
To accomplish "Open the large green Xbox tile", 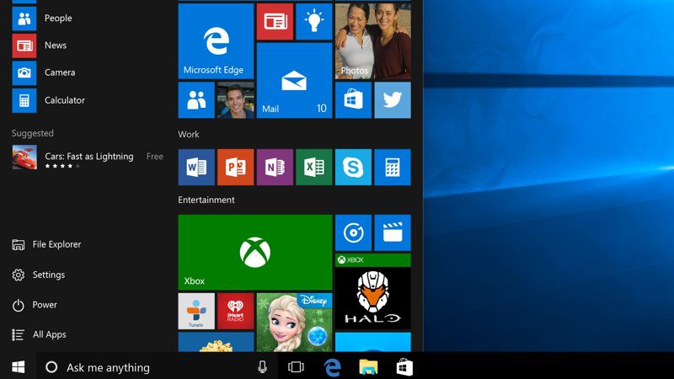I will pyautogui.click(x=255, y=252).
